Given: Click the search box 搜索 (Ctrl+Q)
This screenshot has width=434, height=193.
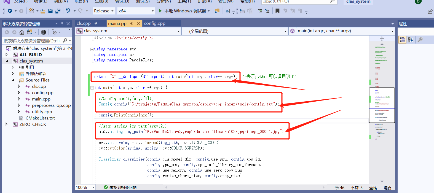Looking at the screenshot, I should pos(299,2).
